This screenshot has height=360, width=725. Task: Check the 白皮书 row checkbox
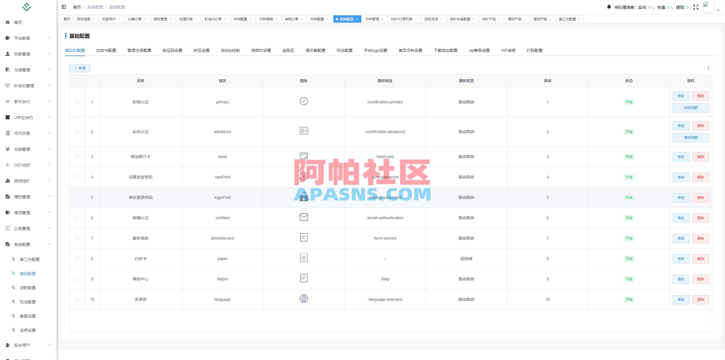coord(77,259)
